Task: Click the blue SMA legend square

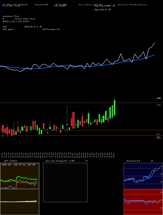Action: [3, 5]
